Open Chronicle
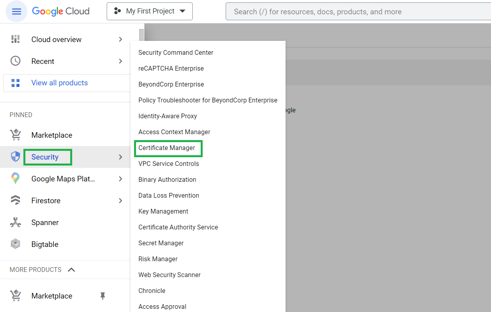 [x=152, y=291]
